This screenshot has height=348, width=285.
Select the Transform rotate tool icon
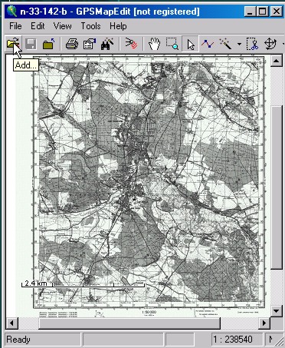(x=270, y=44)
